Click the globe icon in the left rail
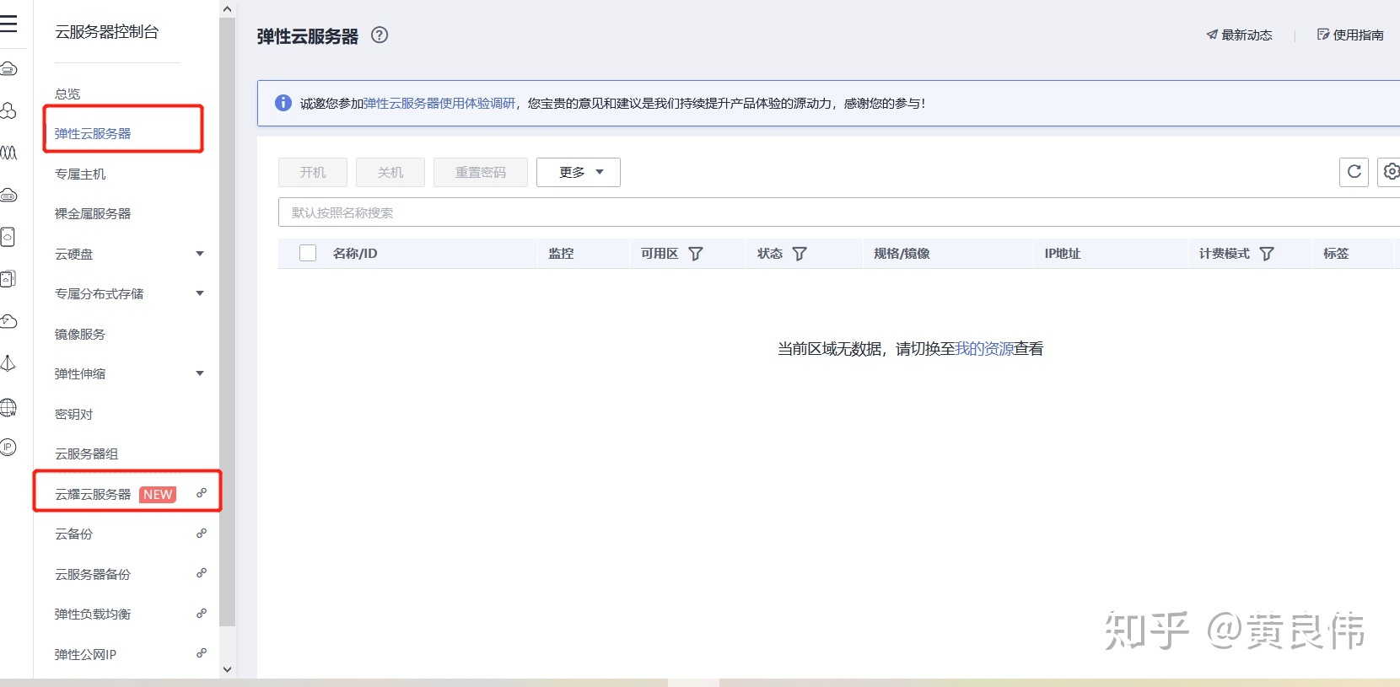The width and height of the screenshot is (1400, 687). coord(8,407)
